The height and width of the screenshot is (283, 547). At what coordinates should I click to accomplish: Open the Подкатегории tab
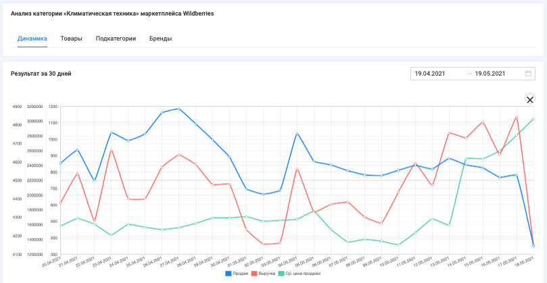tap(116, 38)
